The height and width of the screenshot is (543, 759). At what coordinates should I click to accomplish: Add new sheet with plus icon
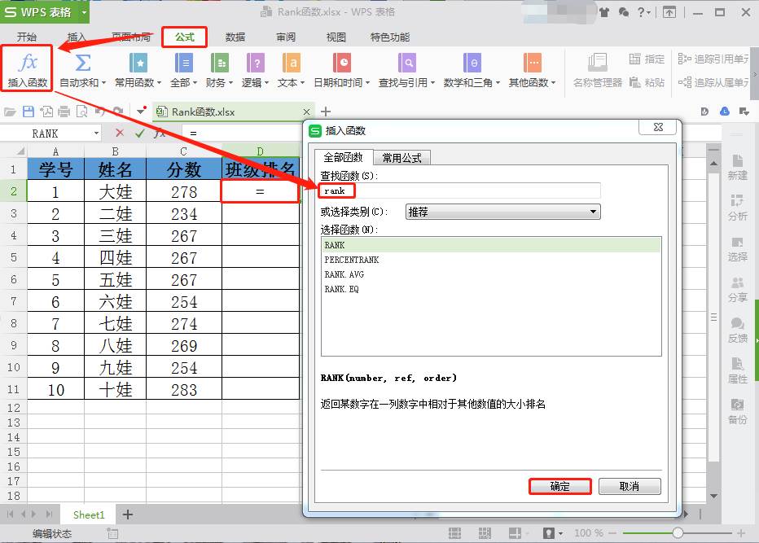click(x=128, y=515)
